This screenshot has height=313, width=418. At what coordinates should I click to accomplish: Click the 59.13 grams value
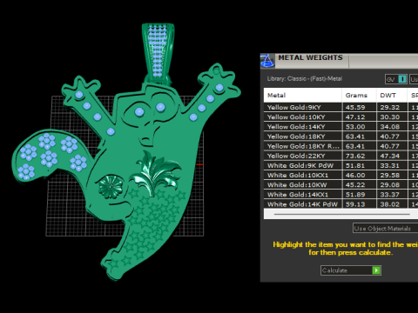point(355,204)
